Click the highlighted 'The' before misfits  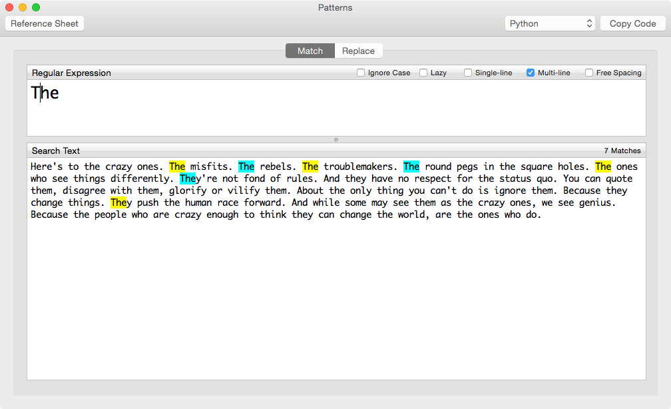click(x=177, y=167)
